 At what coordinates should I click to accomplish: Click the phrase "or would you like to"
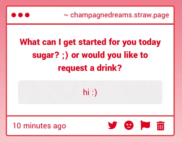[x=109, y=55]
